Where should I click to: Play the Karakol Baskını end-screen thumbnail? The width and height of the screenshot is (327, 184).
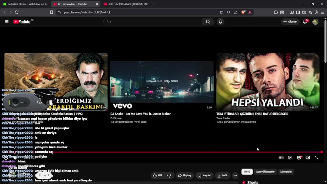(56, 82)
